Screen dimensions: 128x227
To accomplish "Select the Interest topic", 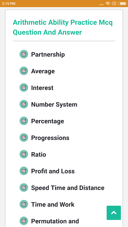I will tap(42, 88).
